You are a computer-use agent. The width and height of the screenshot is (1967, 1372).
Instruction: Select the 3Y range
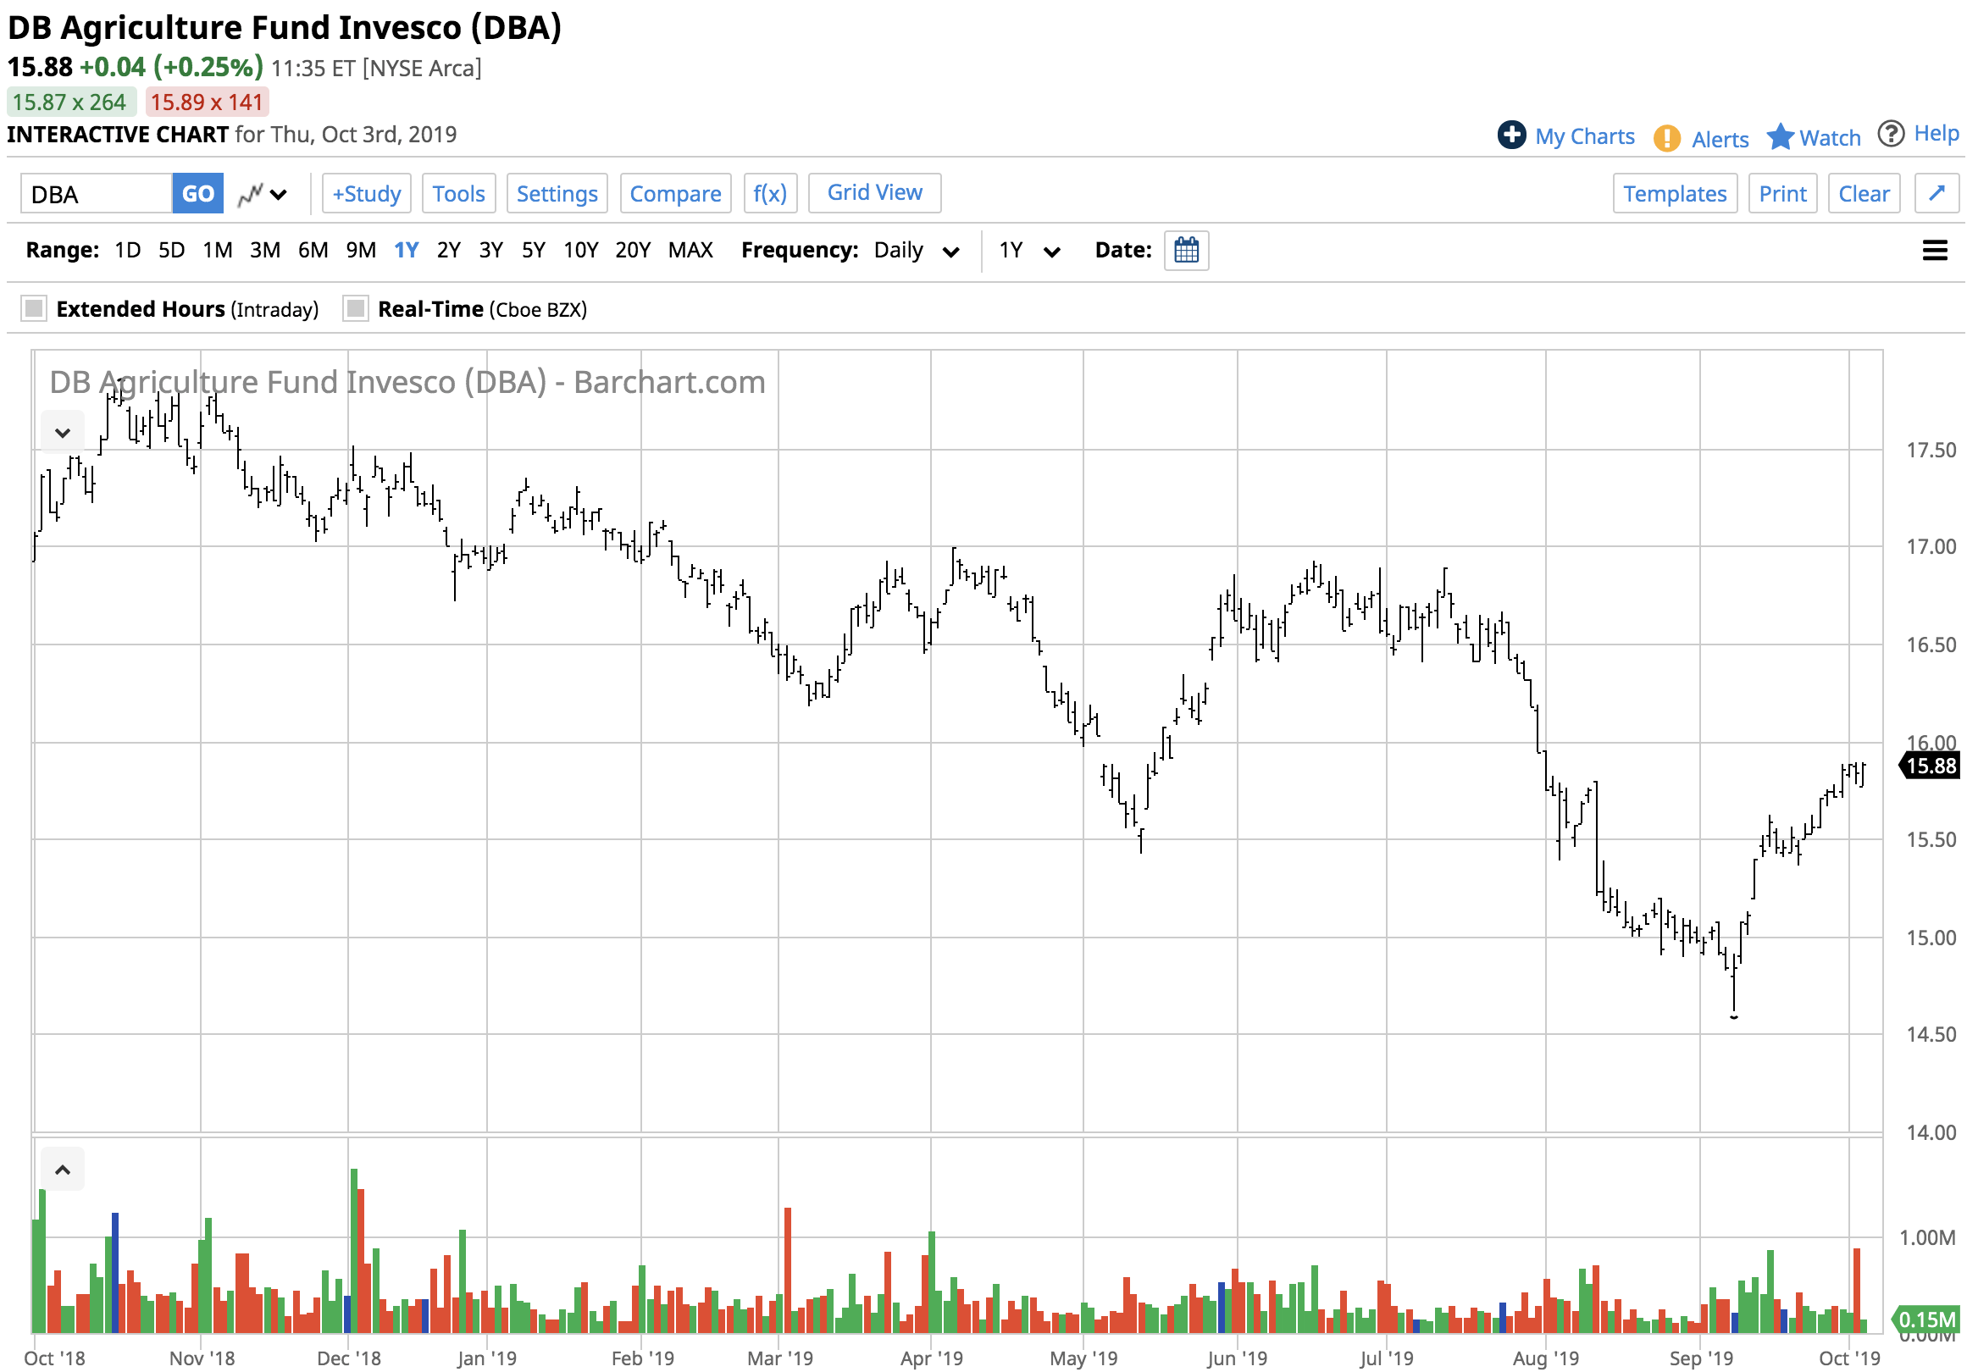pyautogui.click(x=490, y=250)
